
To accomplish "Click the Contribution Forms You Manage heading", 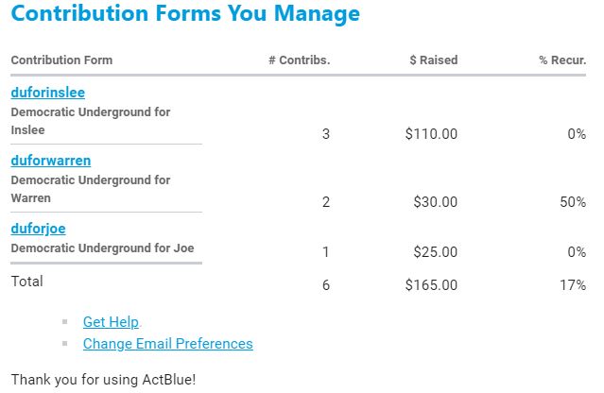I will [x=185, y=14].
